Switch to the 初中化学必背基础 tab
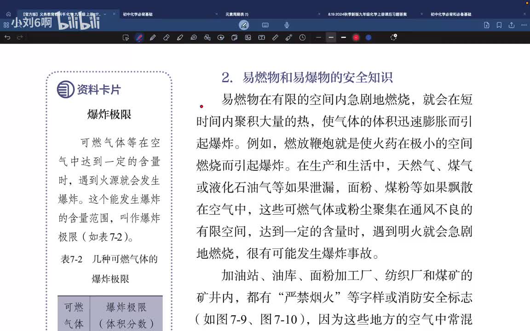530x331 pixels. 138,14
